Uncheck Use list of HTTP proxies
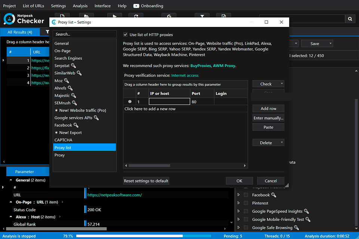Image resolution: width=359 pixels, height=239 pixels. point(125,34)
